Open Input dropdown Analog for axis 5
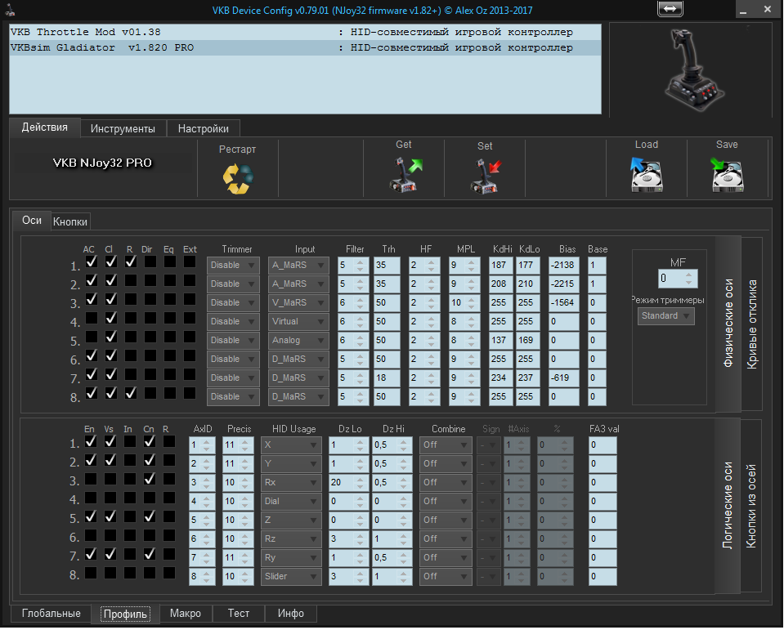The height and width of the screenshot is (630, 784). point(298,340)
